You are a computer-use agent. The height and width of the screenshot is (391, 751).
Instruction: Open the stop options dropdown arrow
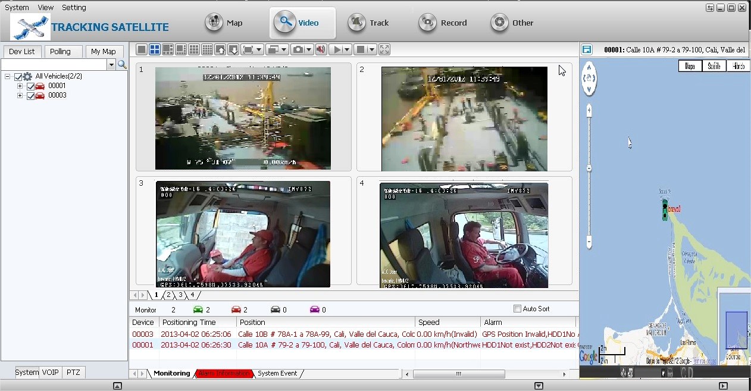coord(372,49)
